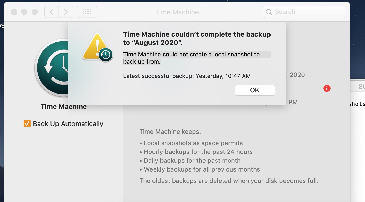Click the red info icon
The image size is (365, 202).
327,88
